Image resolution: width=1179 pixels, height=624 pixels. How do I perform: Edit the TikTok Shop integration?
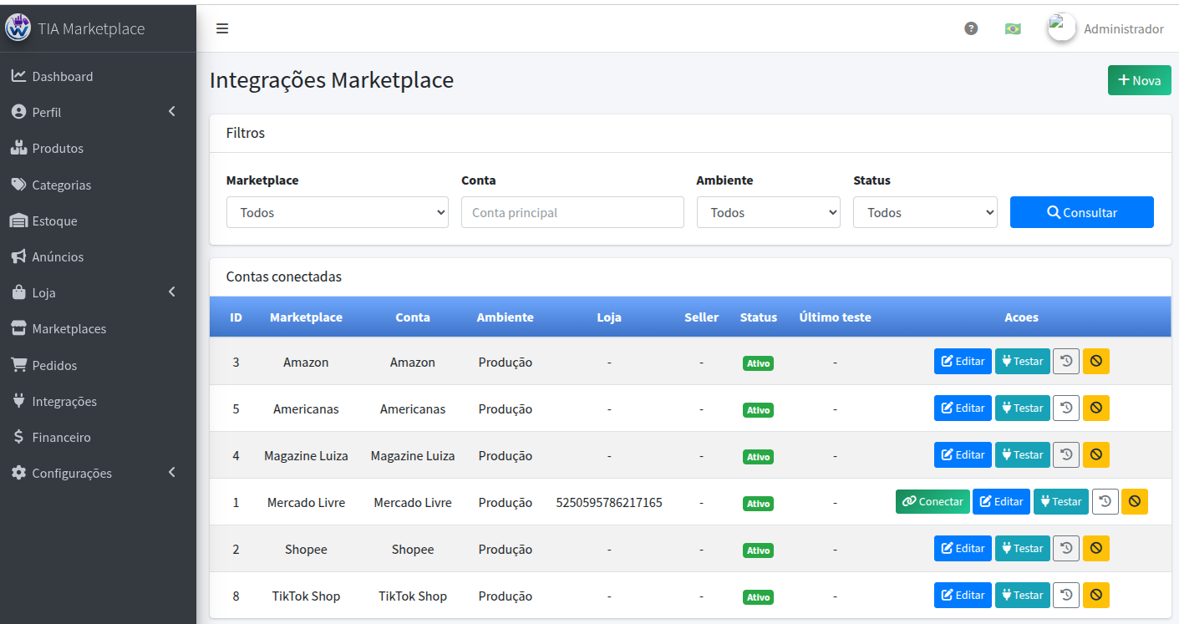tap(963, 596)
